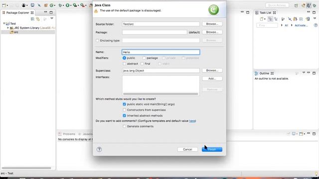319x179 pixels.
Task: Expand the All filter arrow in Task List
Action: point(282,25)
